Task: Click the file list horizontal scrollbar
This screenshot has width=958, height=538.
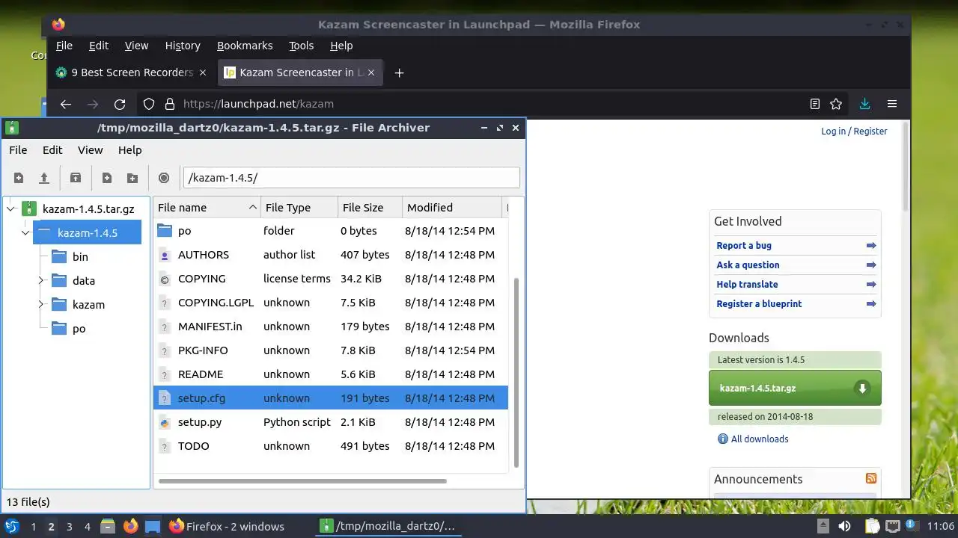Action: [x=302, y=481]
